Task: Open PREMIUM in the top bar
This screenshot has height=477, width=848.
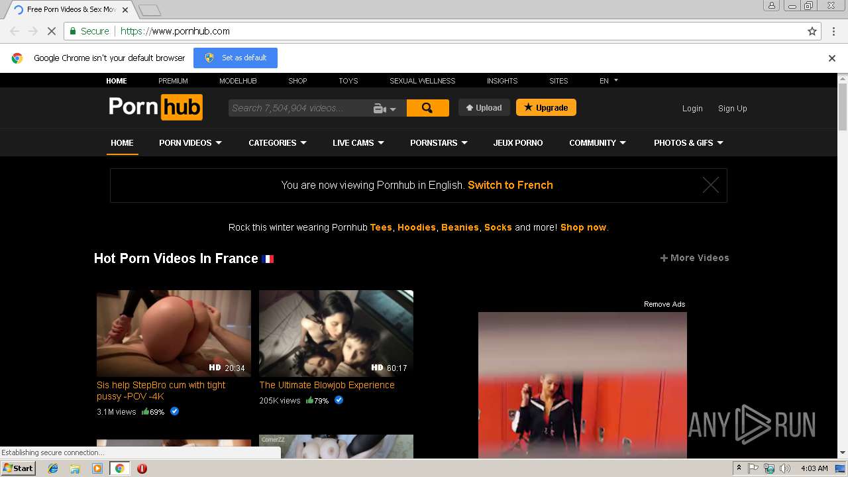Action: 173,81
